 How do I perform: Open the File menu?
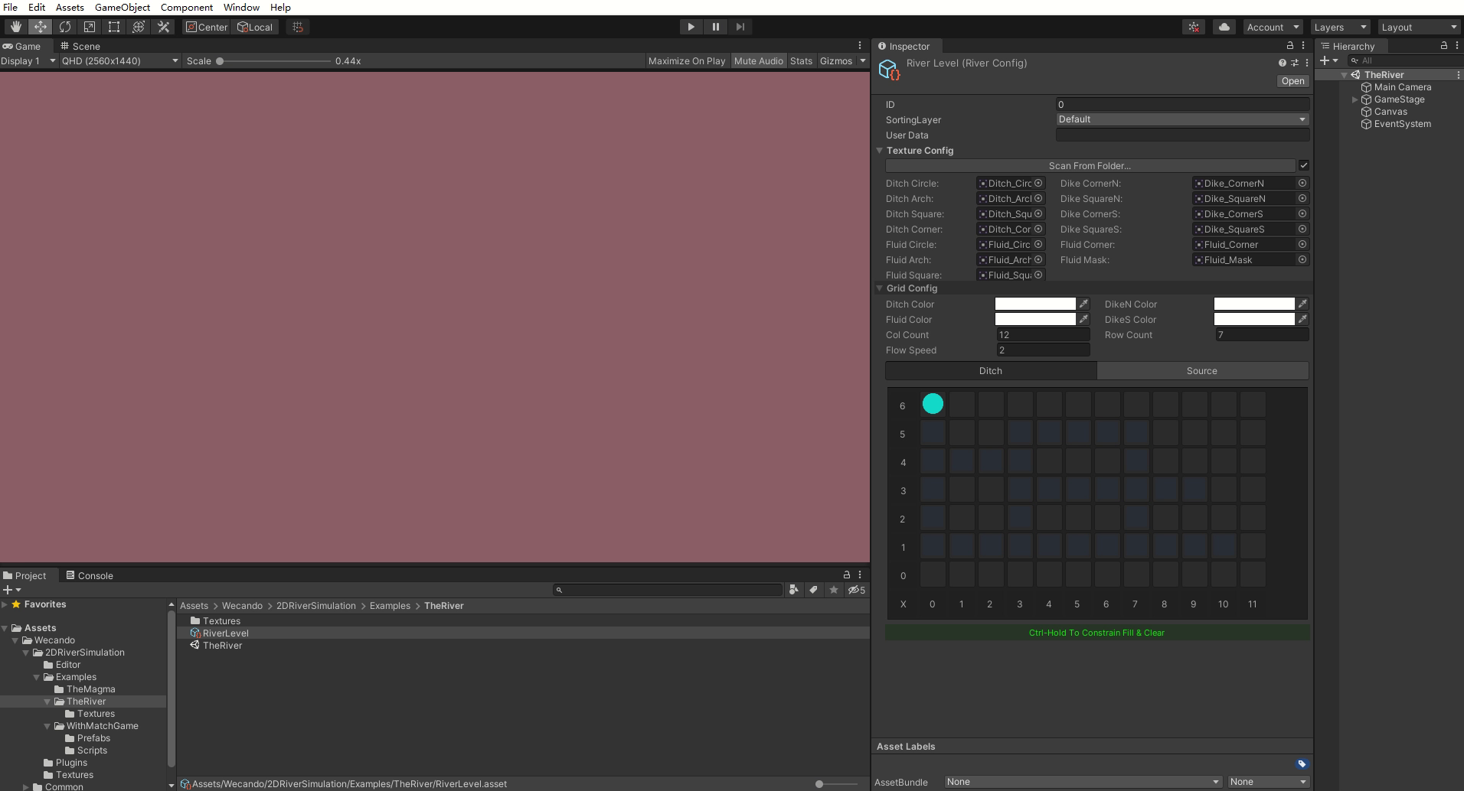(11, 7)
